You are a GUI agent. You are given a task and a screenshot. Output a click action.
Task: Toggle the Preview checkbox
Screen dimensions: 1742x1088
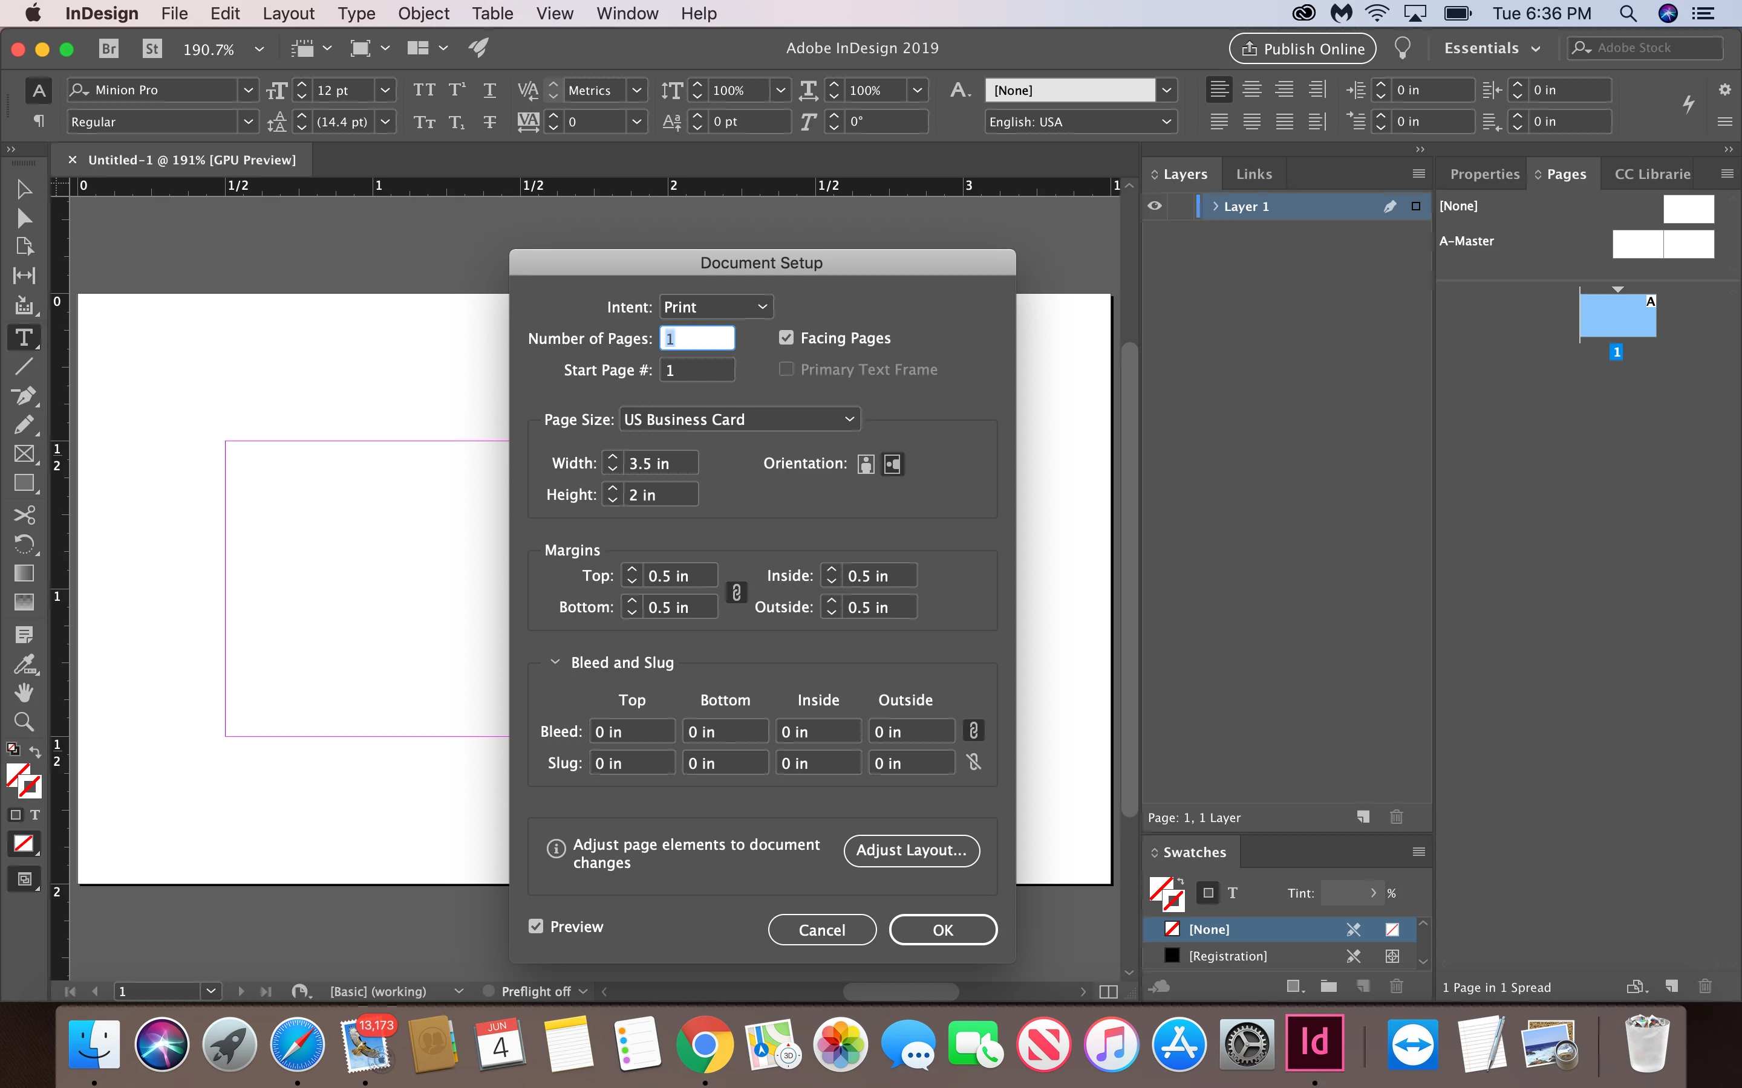535,926
